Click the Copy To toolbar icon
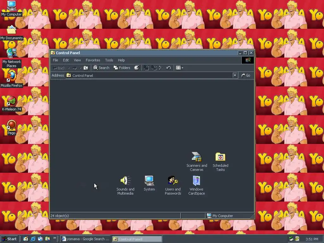Screen dimensions: 324x243 coord(154,68)
